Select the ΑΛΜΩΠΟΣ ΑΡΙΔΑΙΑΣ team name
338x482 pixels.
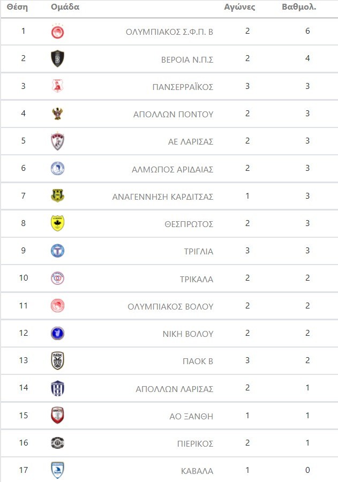pos(172,169)
